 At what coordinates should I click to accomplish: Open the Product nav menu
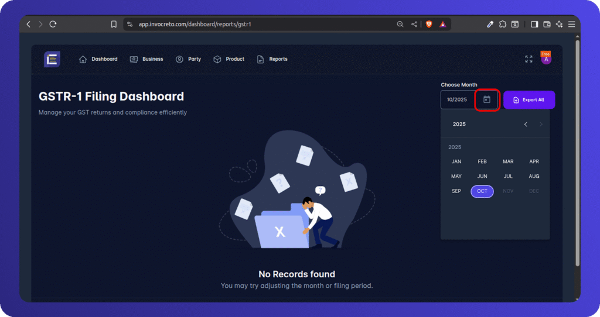(229, 59)
